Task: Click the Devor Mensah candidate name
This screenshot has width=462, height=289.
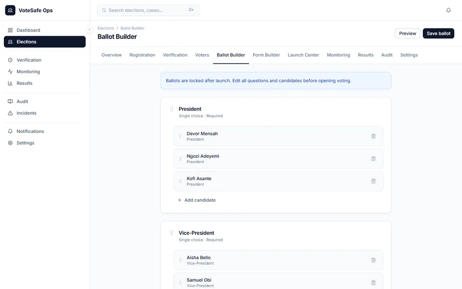Action: click(202, 133)
